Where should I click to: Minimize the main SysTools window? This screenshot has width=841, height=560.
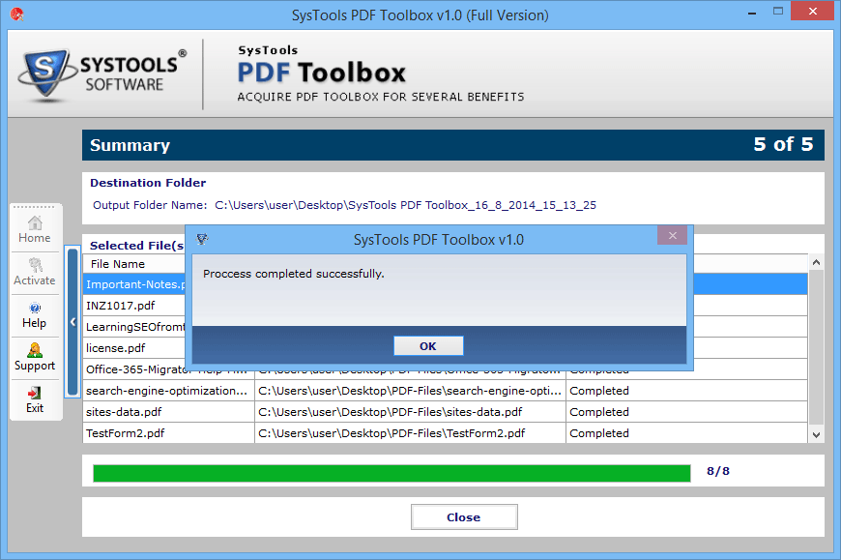752,12
